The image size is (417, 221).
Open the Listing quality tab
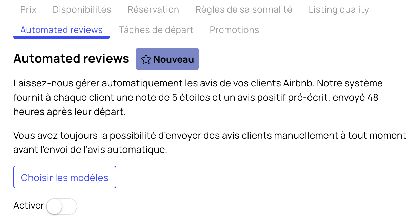point(338,10)
